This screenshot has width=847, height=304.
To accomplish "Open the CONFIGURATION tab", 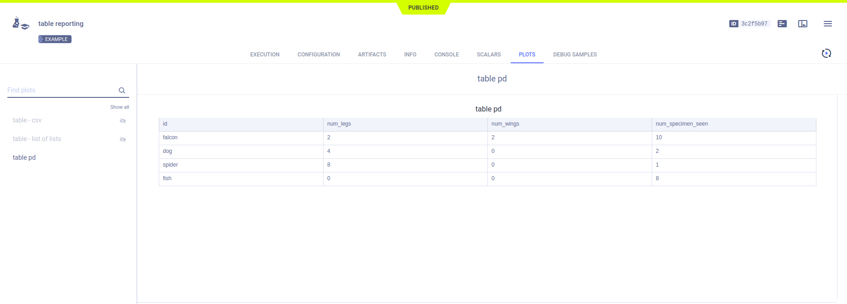I will pos(319,55).
